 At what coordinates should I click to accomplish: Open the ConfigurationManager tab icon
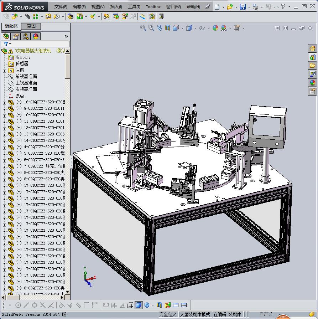(x=26, y=36)
